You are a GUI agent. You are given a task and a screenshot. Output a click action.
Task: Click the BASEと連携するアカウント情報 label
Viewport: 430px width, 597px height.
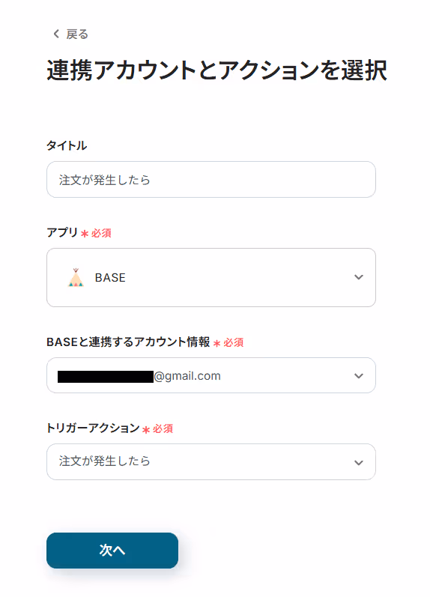point(128,342)
